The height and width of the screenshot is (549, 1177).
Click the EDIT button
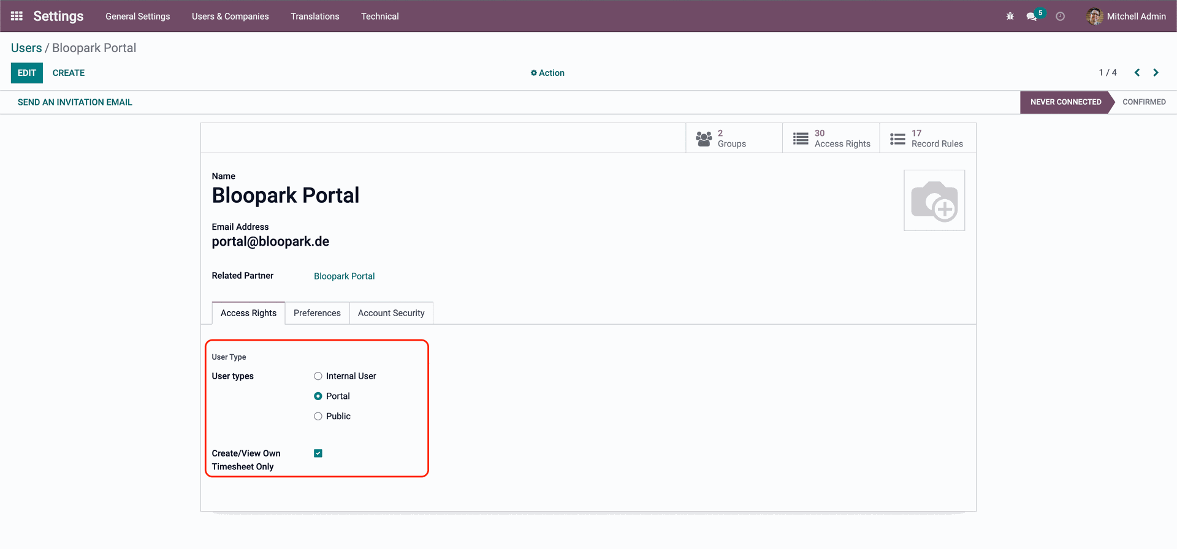[x=27, y=73]
